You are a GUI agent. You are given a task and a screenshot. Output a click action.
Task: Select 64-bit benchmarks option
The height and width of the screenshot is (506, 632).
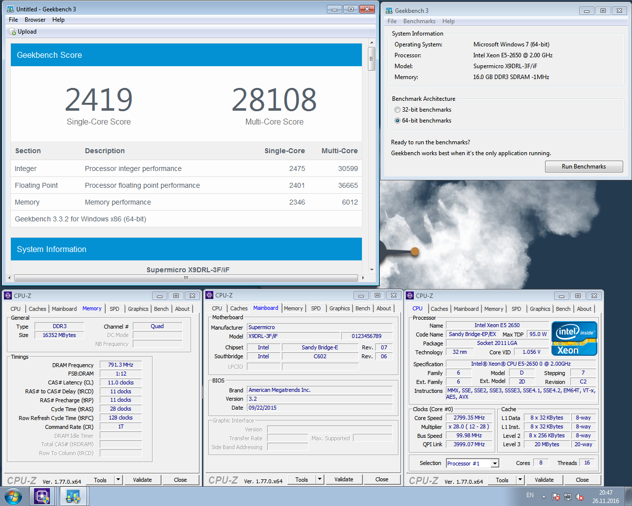[x=397, y=121]
